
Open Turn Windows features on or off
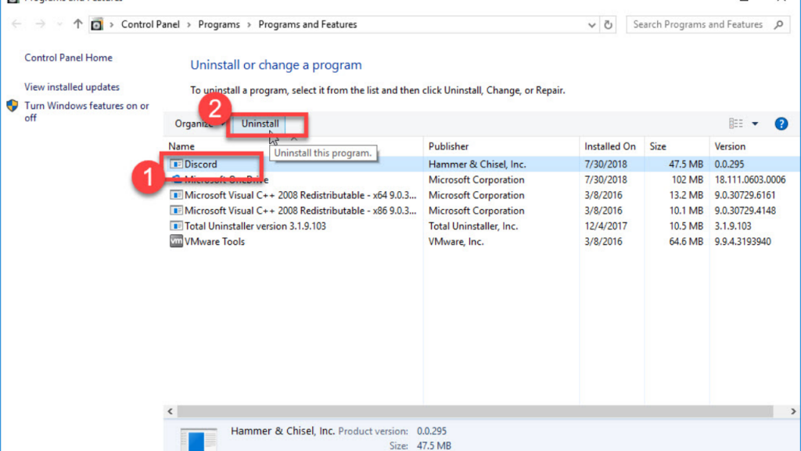coord(87,111)
